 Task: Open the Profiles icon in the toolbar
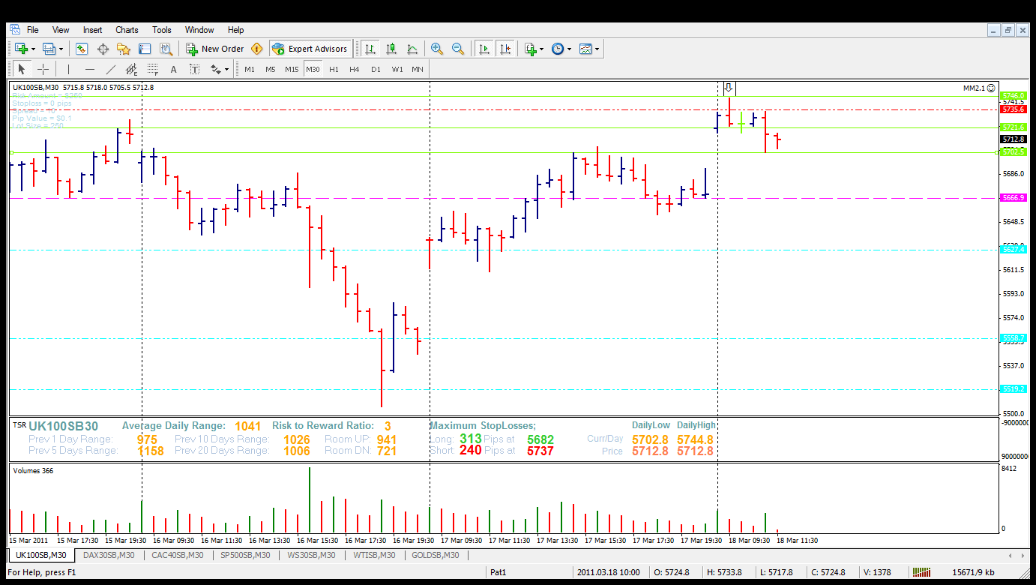[x=49, y=49]
